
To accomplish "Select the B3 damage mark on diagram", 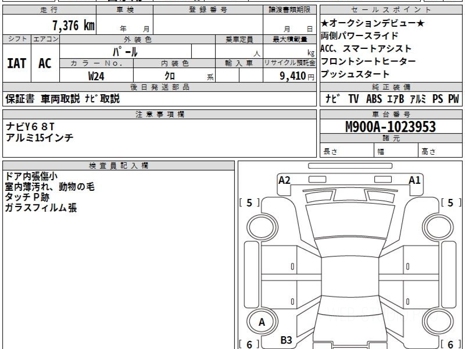I will [x=286, y=340].
